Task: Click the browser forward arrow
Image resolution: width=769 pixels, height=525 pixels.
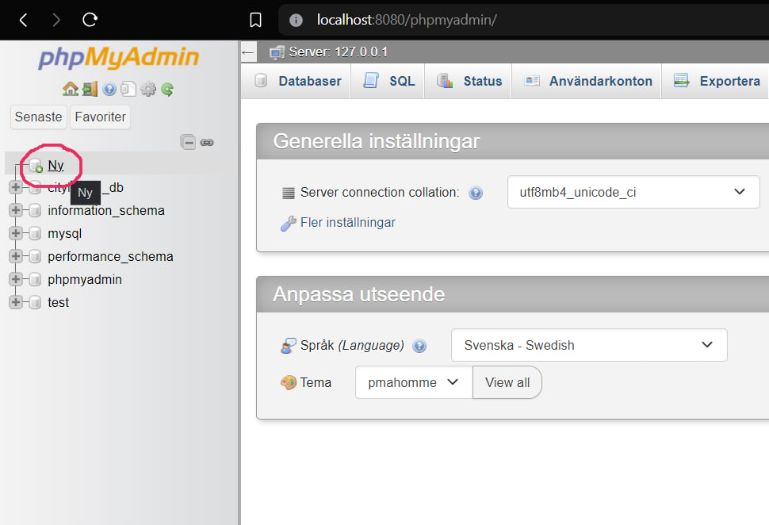Action: click(x=56, y=20)
